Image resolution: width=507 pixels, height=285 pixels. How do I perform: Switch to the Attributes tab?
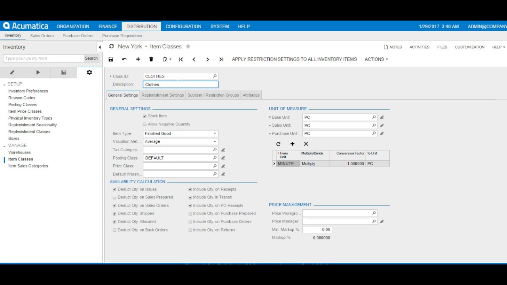point(251,95)
